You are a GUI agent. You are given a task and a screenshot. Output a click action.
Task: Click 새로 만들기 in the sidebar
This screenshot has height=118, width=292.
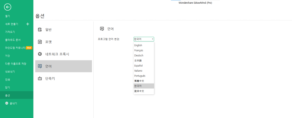click(11, 24)
